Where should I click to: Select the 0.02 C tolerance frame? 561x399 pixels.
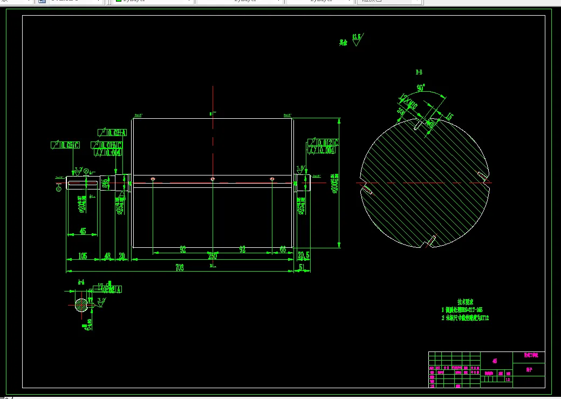(65, 145)
